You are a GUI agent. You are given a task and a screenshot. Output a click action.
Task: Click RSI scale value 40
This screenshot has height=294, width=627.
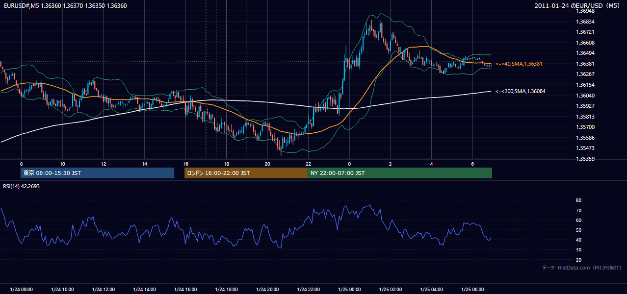579,240
